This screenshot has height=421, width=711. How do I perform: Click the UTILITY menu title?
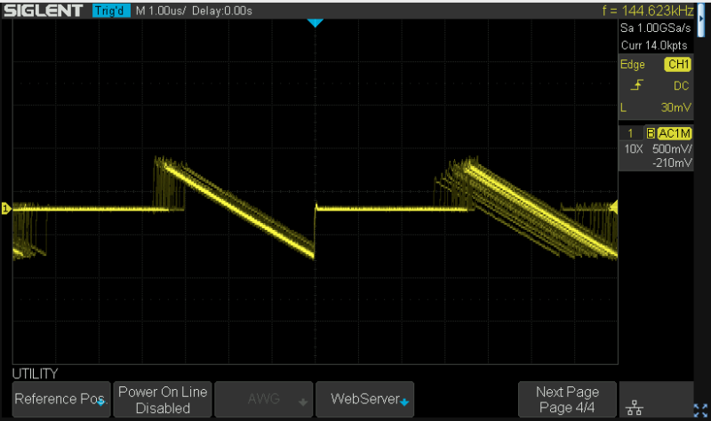click(x=35, y=374)
